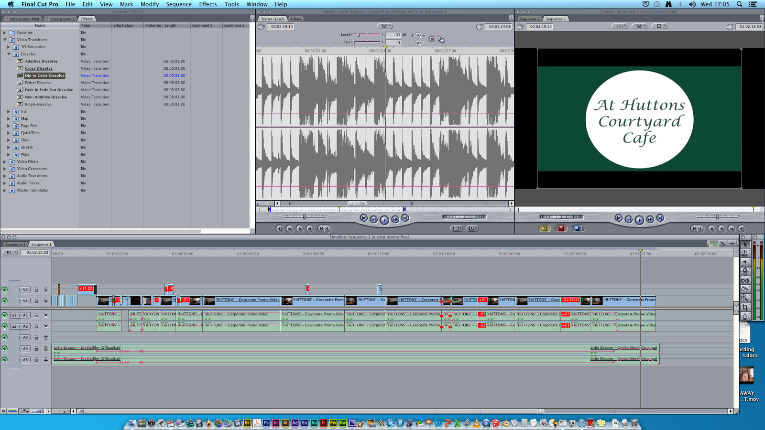765x430 pixels.
Task: Click the Dip to Color Dissolve transition icon
Action: coord(20,75)
